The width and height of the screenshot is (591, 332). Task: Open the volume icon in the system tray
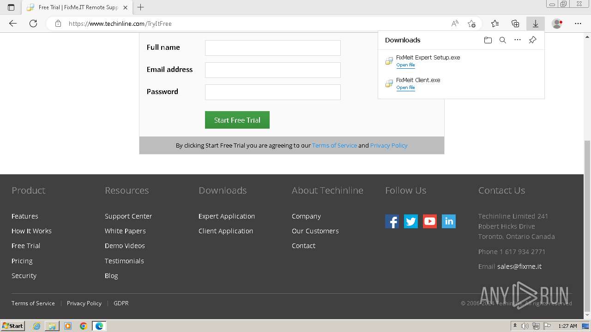coord(525,326)
